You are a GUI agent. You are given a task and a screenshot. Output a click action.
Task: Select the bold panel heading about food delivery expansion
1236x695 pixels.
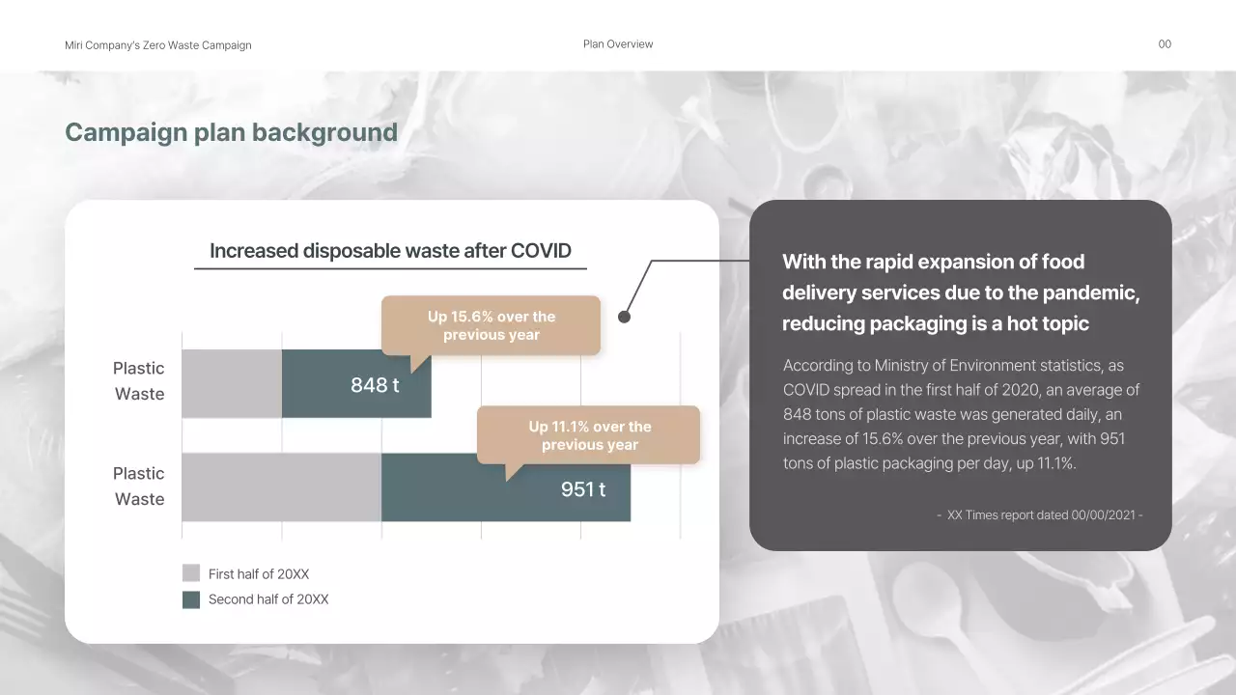[961, 292]
